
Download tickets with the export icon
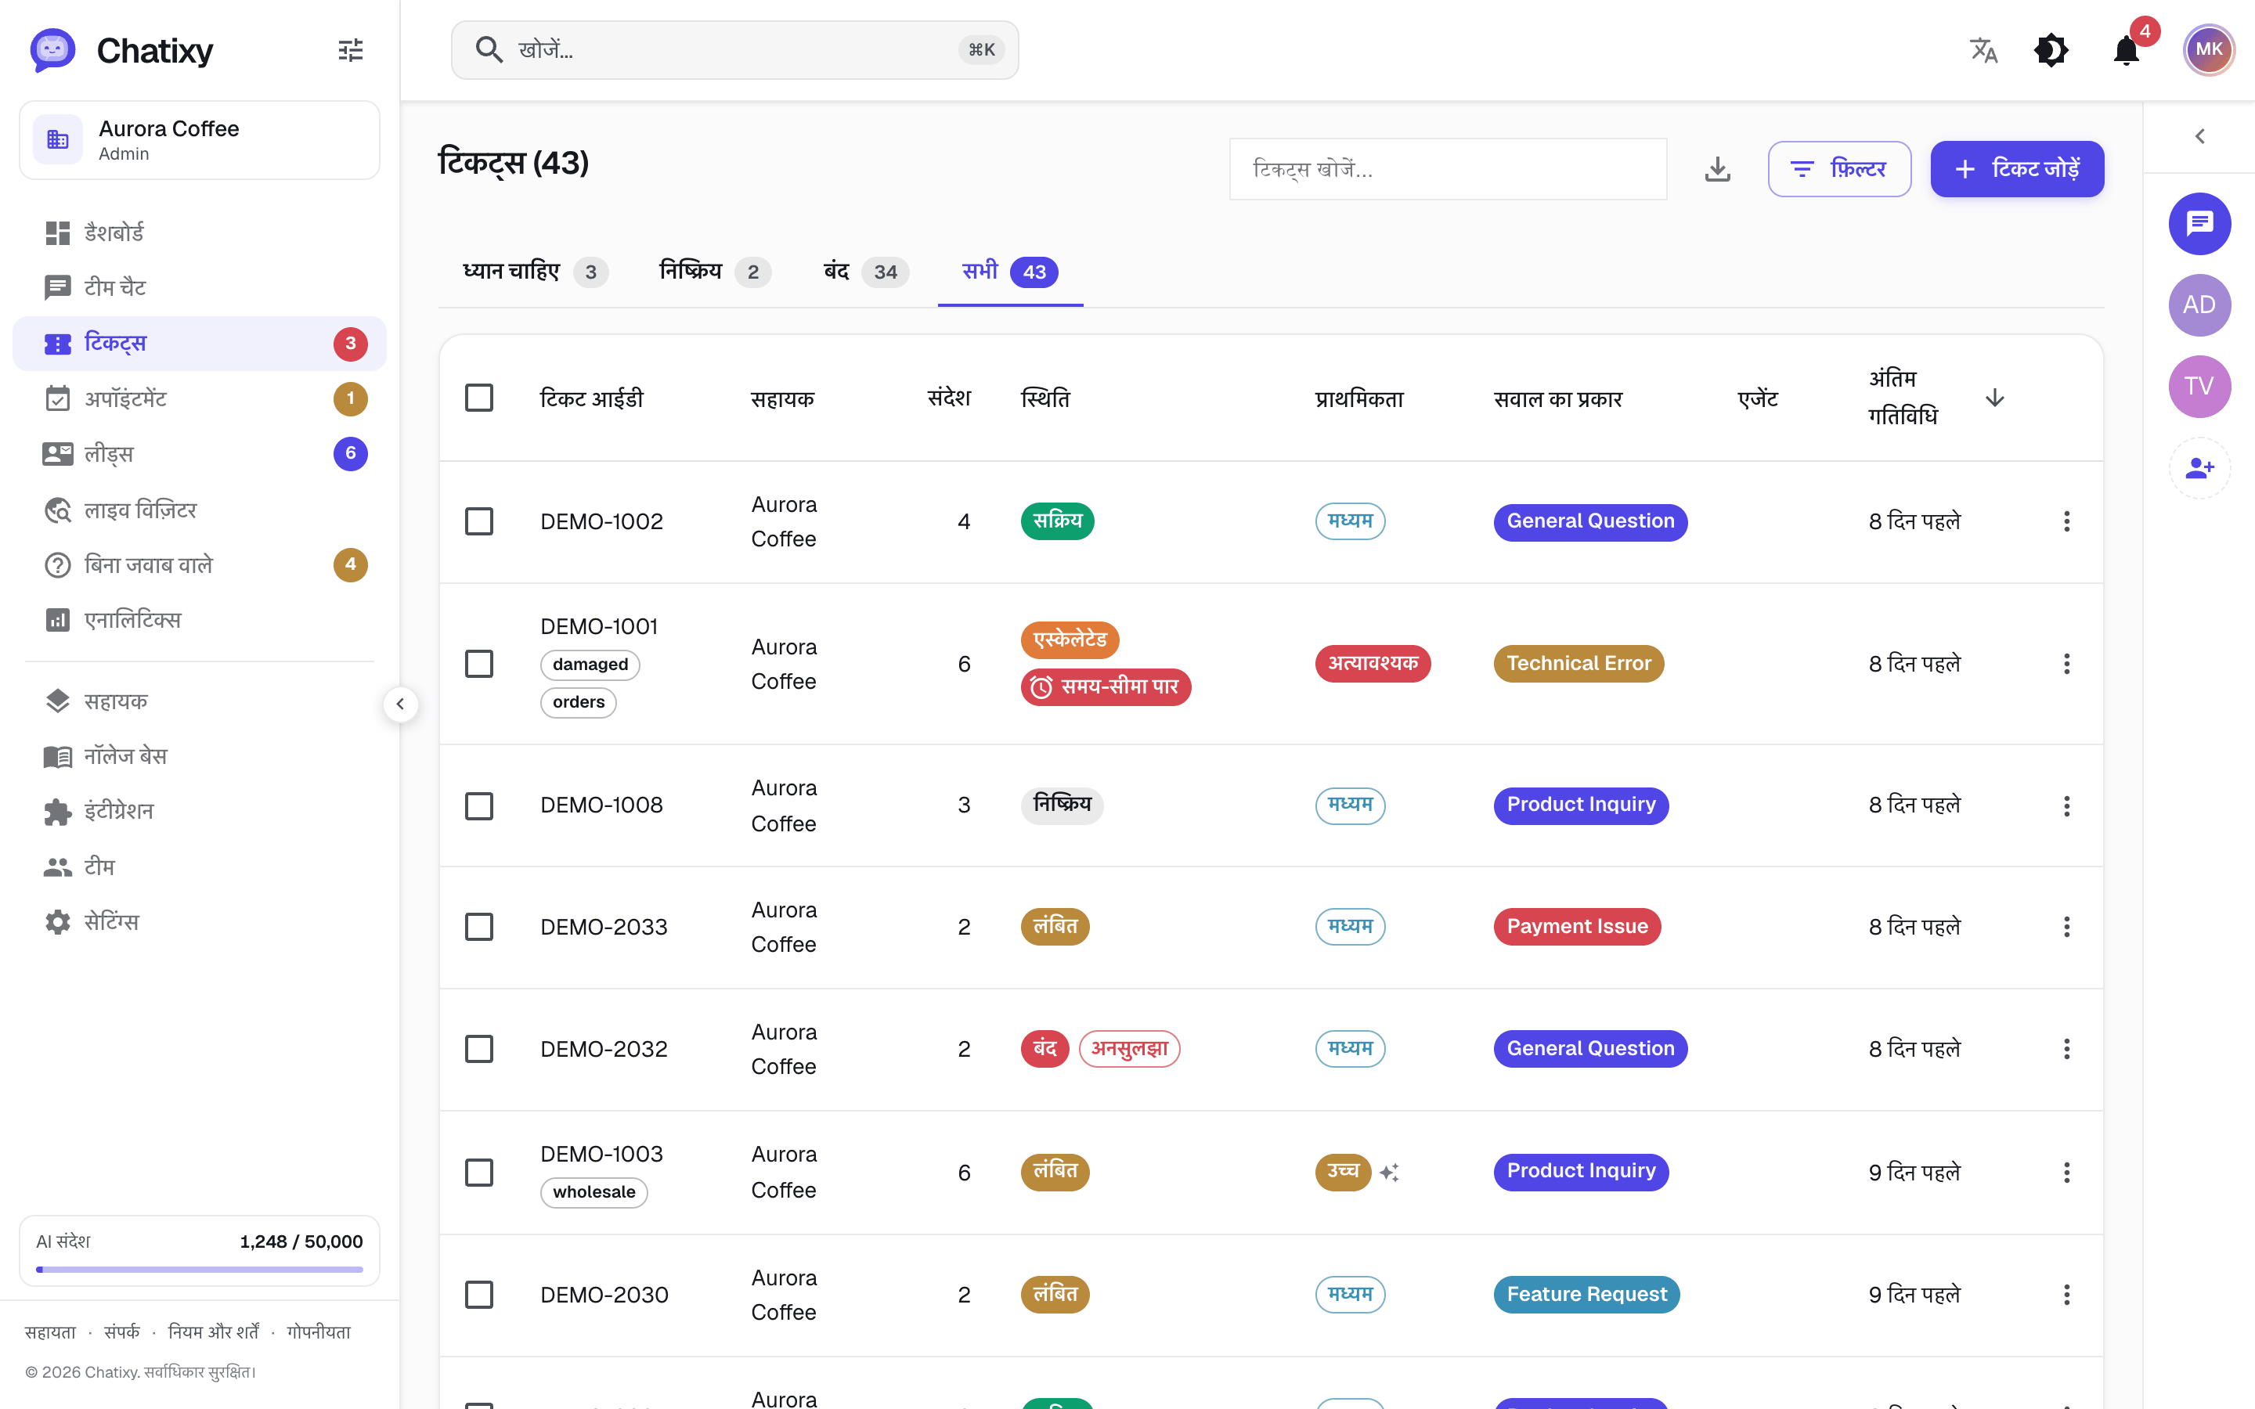pyautogui.click(x=1717, y=170)
